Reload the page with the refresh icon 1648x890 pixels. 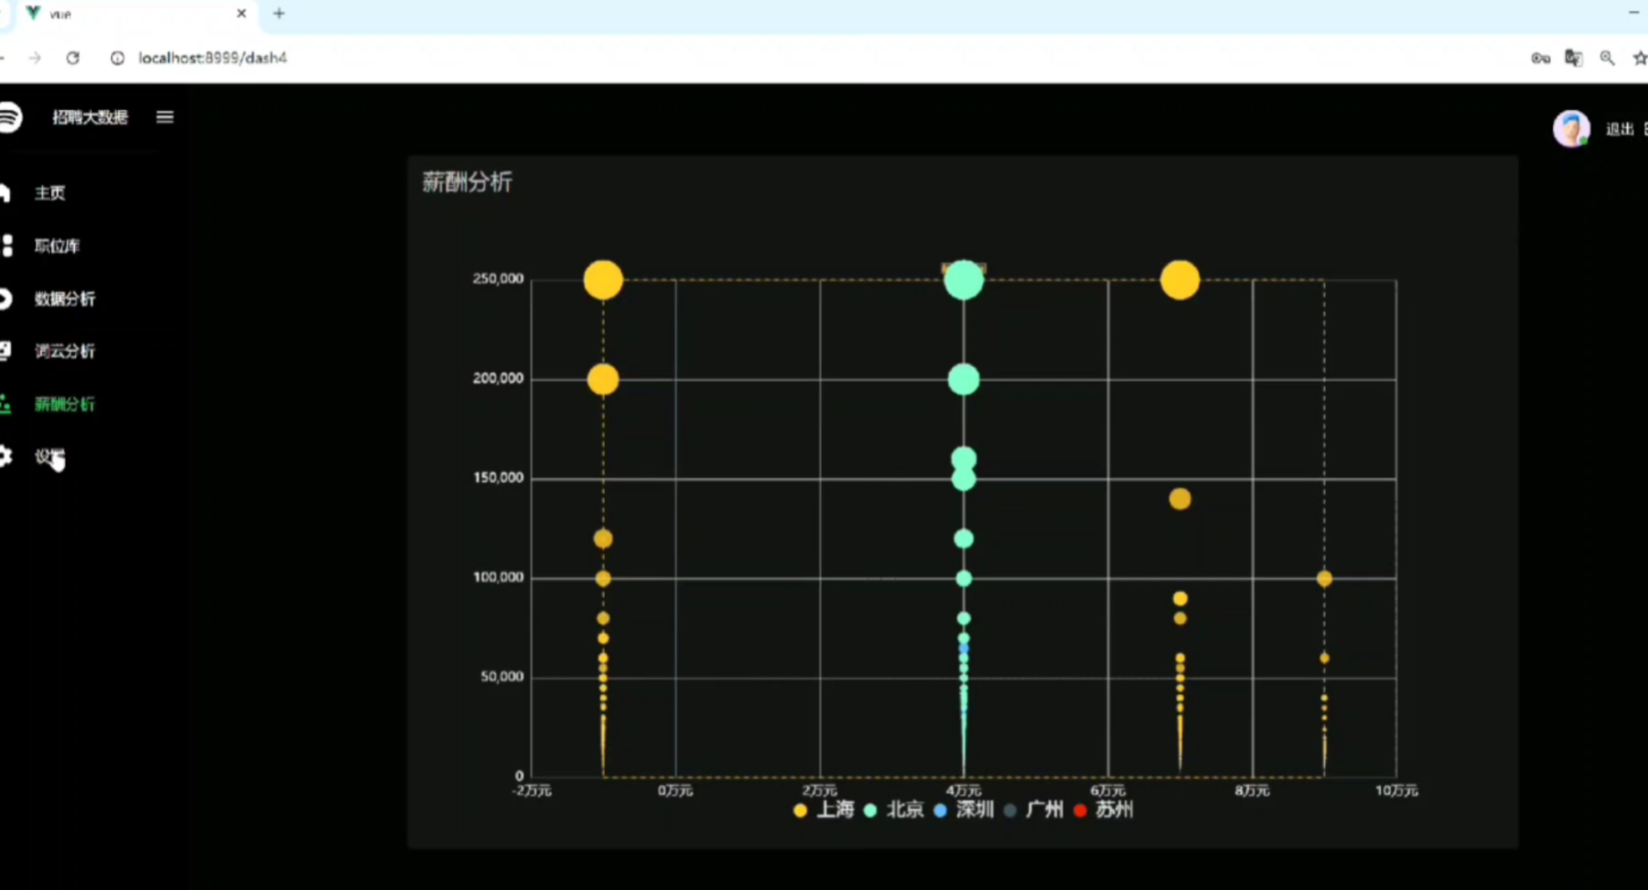pos(73,58)
